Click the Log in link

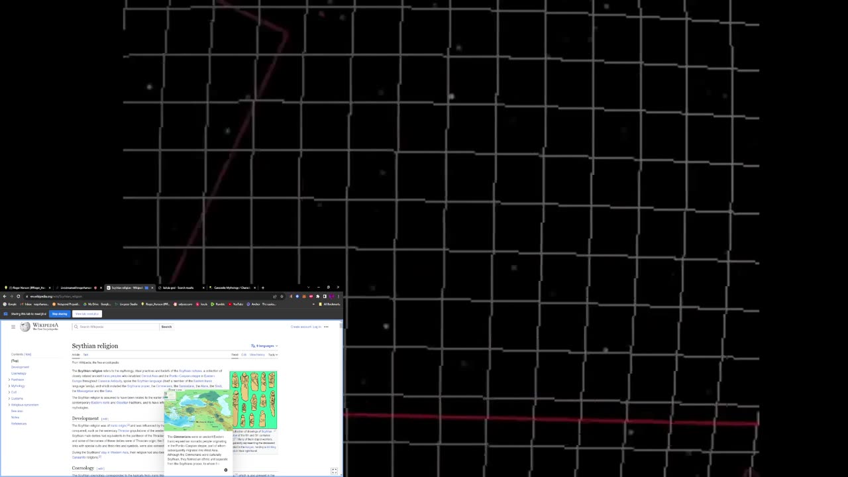point(317,327)
